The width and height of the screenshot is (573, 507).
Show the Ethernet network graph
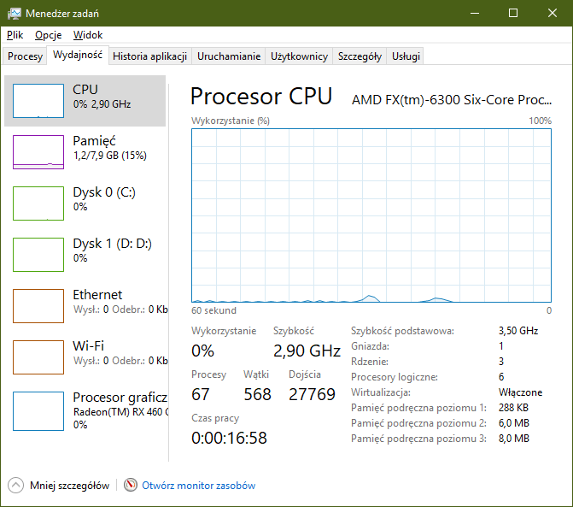click(x=38, y=306)
